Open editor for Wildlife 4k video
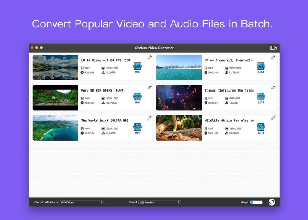 coord(273,118)
